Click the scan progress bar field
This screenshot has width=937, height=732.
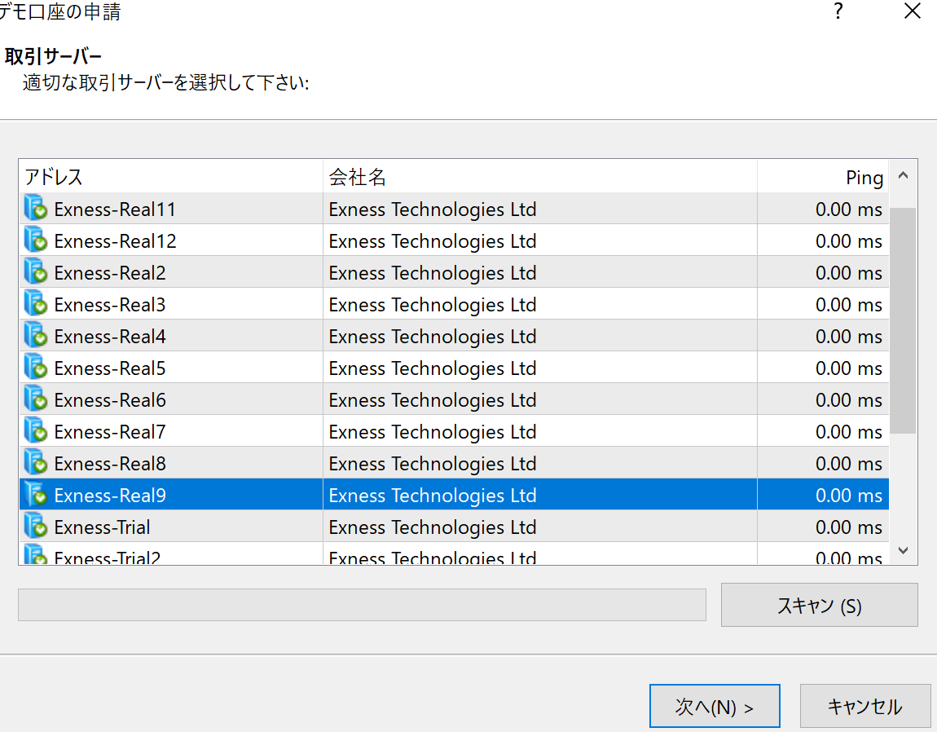362,605
